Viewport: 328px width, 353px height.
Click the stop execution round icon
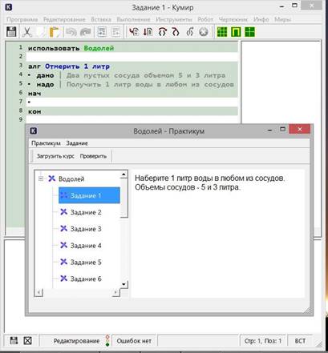pyautogui.click(x=204, y=32)
